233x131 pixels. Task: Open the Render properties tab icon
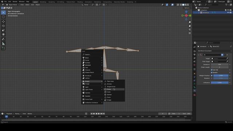pos(194,51)
